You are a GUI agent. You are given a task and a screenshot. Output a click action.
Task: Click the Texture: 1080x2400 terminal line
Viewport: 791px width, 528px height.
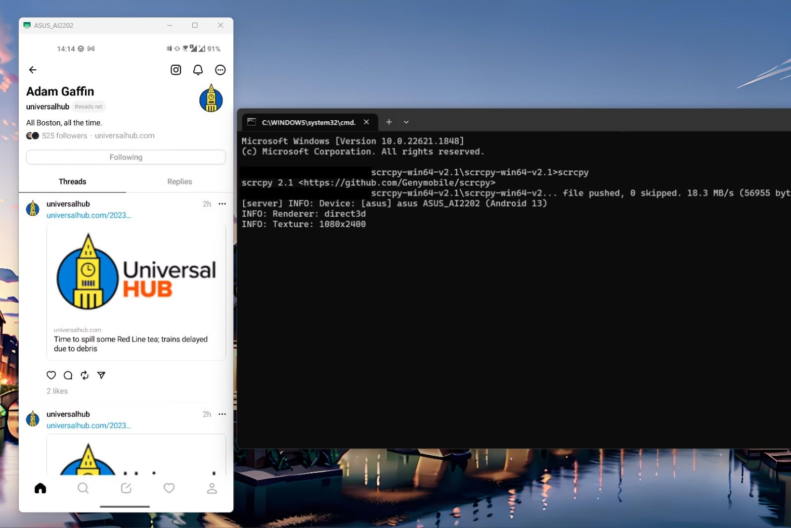click(x=304, y=224)
